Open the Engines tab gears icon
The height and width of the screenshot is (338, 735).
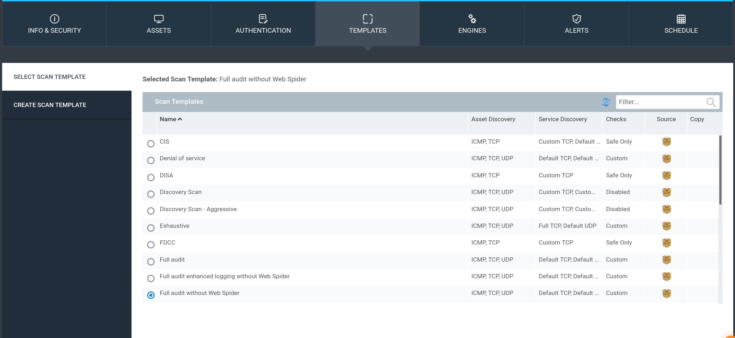point(472,19)
